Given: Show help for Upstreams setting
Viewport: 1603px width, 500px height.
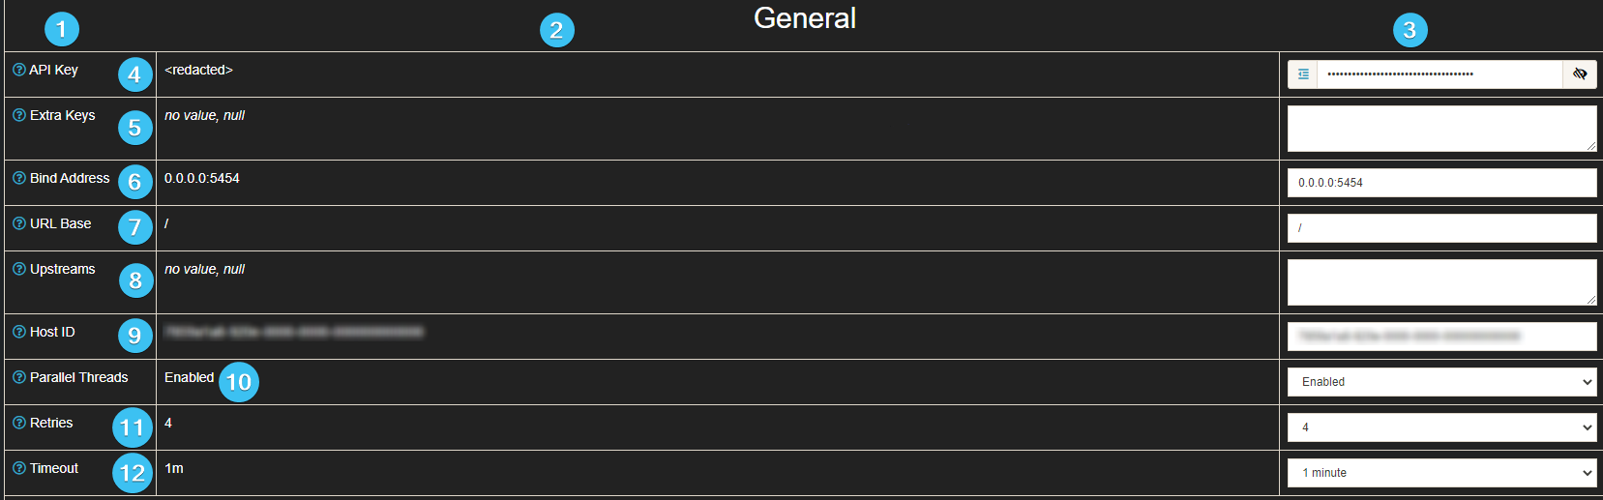Looking at the screenshot, I should [x=19, y=269].
